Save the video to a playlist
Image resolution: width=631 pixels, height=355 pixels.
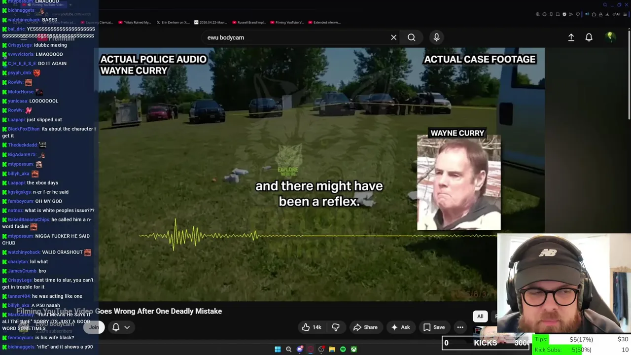[434, 327]
